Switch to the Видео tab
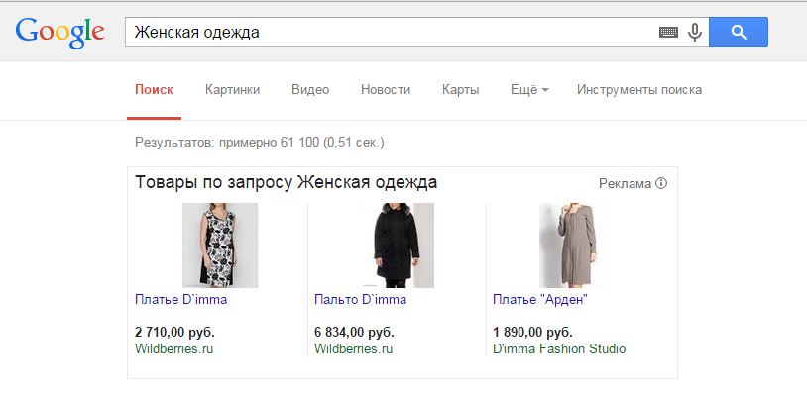The height and width of the screenshot is (393, 807). click(x=310, y=90)
